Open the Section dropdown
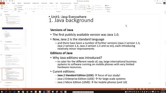This screenshot has width=166, height=93. (x=21, y=10)
